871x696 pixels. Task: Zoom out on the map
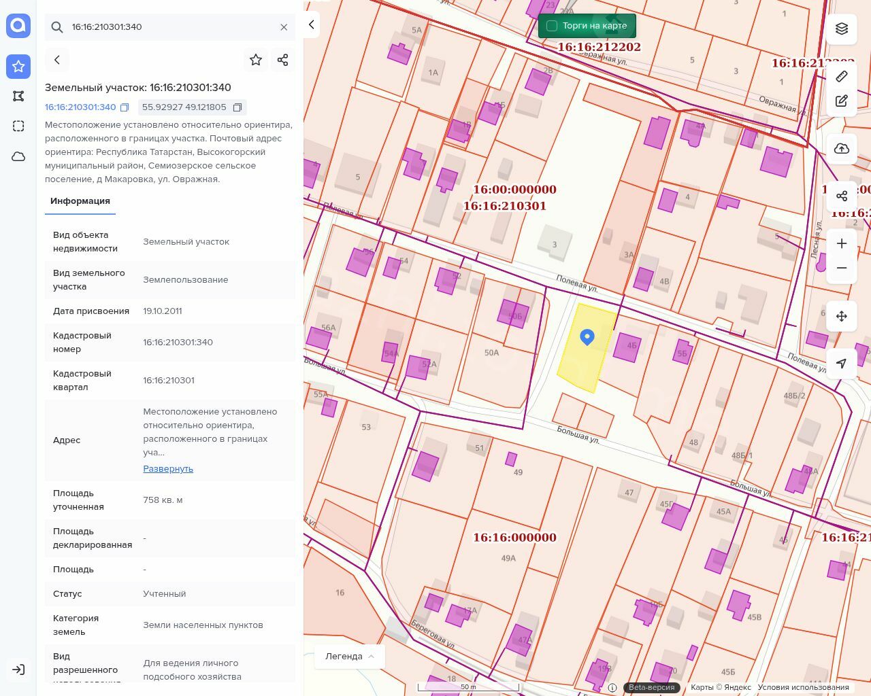(x=842, y=268)
